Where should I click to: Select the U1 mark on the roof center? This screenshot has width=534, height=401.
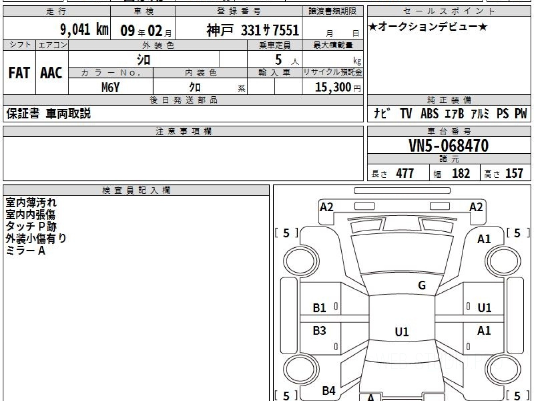tap(401, 332)
